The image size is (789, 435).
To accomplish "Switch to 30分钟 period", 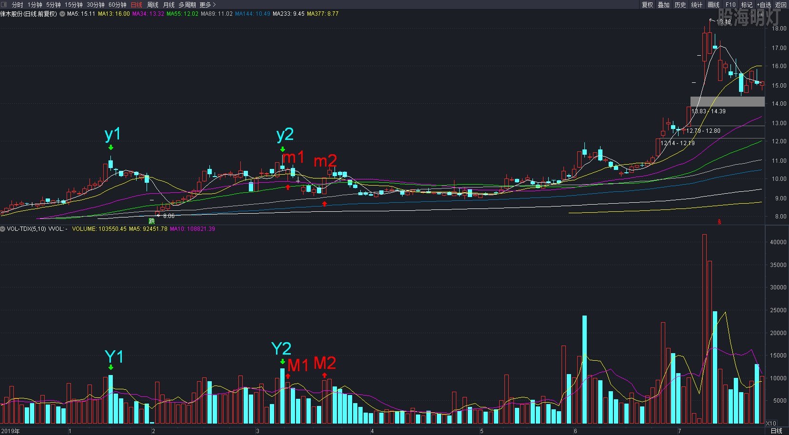I will (x=96, y=5).
